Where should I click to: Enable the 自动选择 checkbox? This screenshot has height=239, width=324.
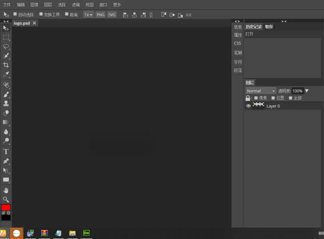click(x=15, y=14)
